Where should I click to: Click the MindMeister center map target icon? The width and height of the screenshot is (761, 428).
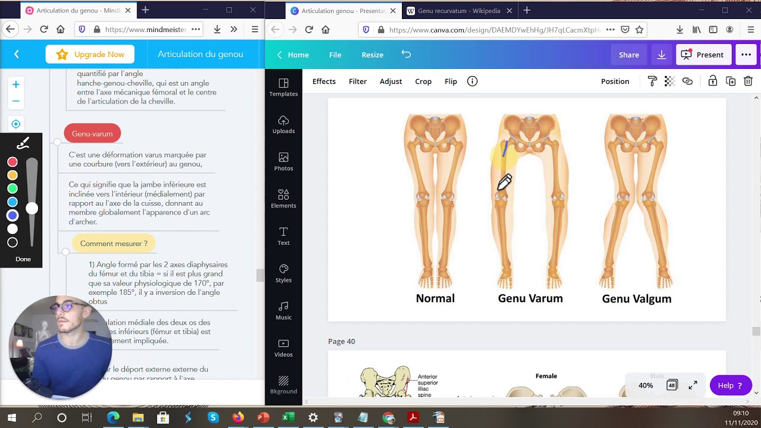coord(16,124)
